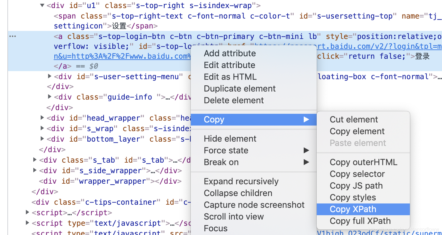Collapse the div id="u1" node
442x235 pixels.
click(42, 5)
